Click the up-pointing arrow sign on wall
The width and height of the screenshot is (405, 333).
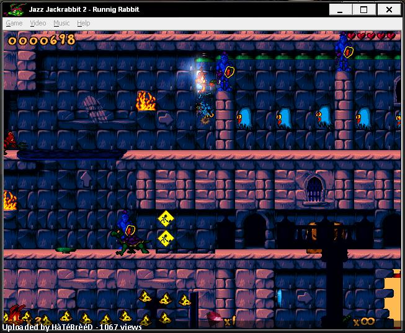point(86,179)
